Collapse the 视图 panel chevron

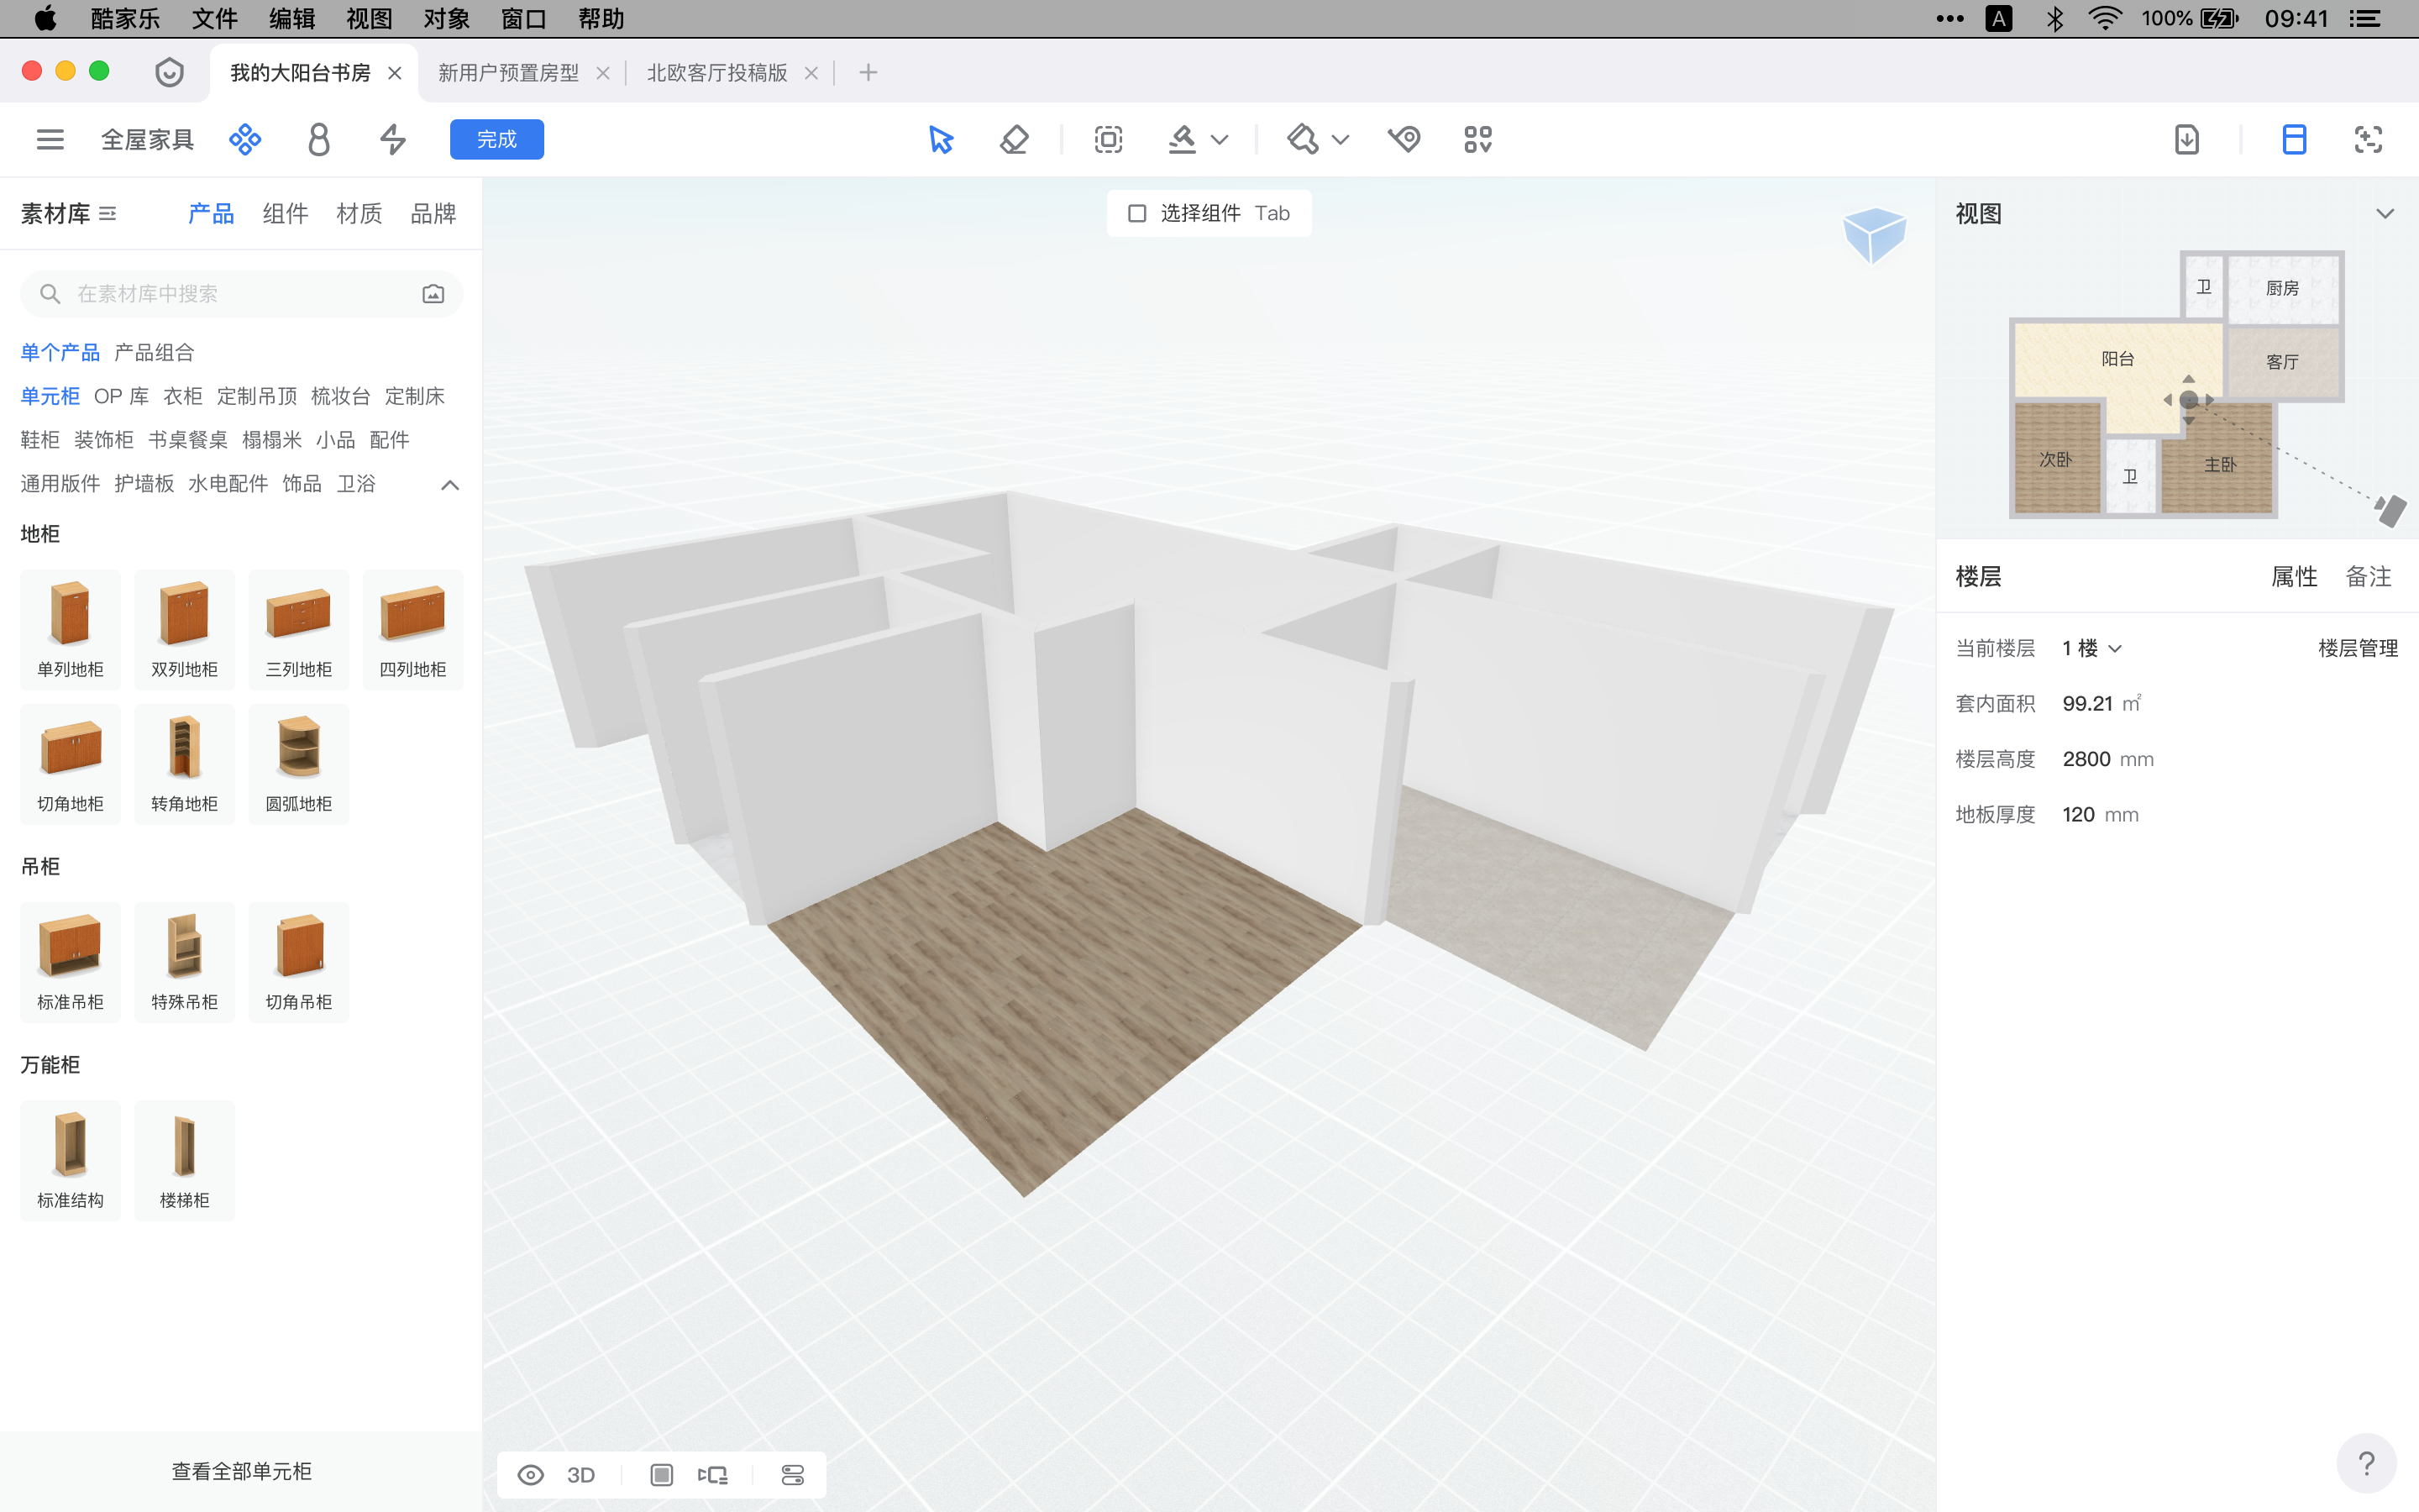pos(2385,213)
